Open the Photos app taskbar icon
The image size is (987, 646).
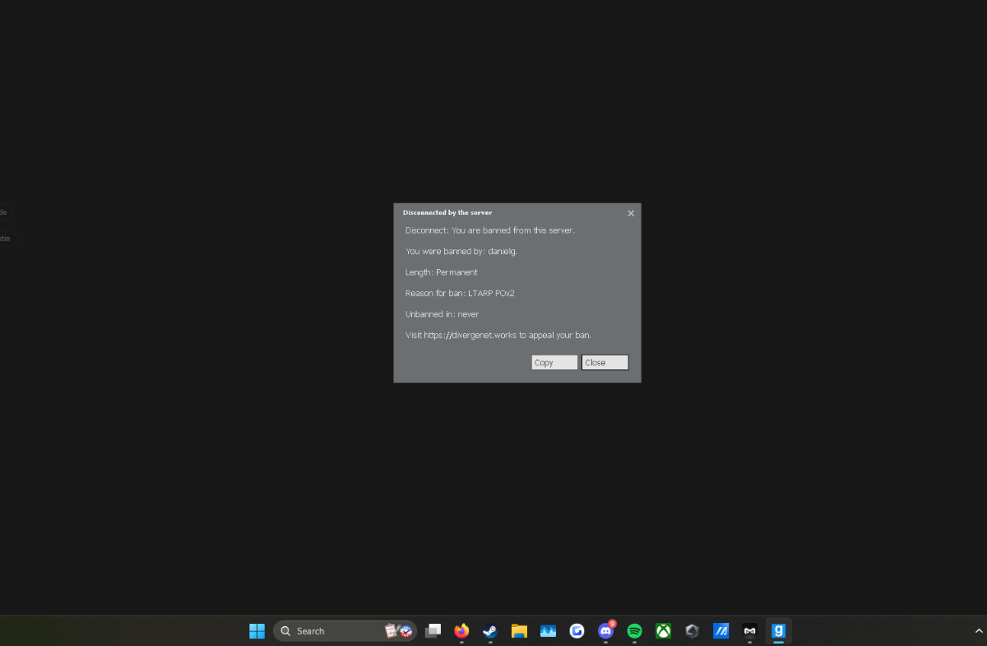[x=548, y=631]
